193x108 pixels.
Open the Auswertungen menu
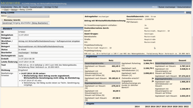(36, 7)
